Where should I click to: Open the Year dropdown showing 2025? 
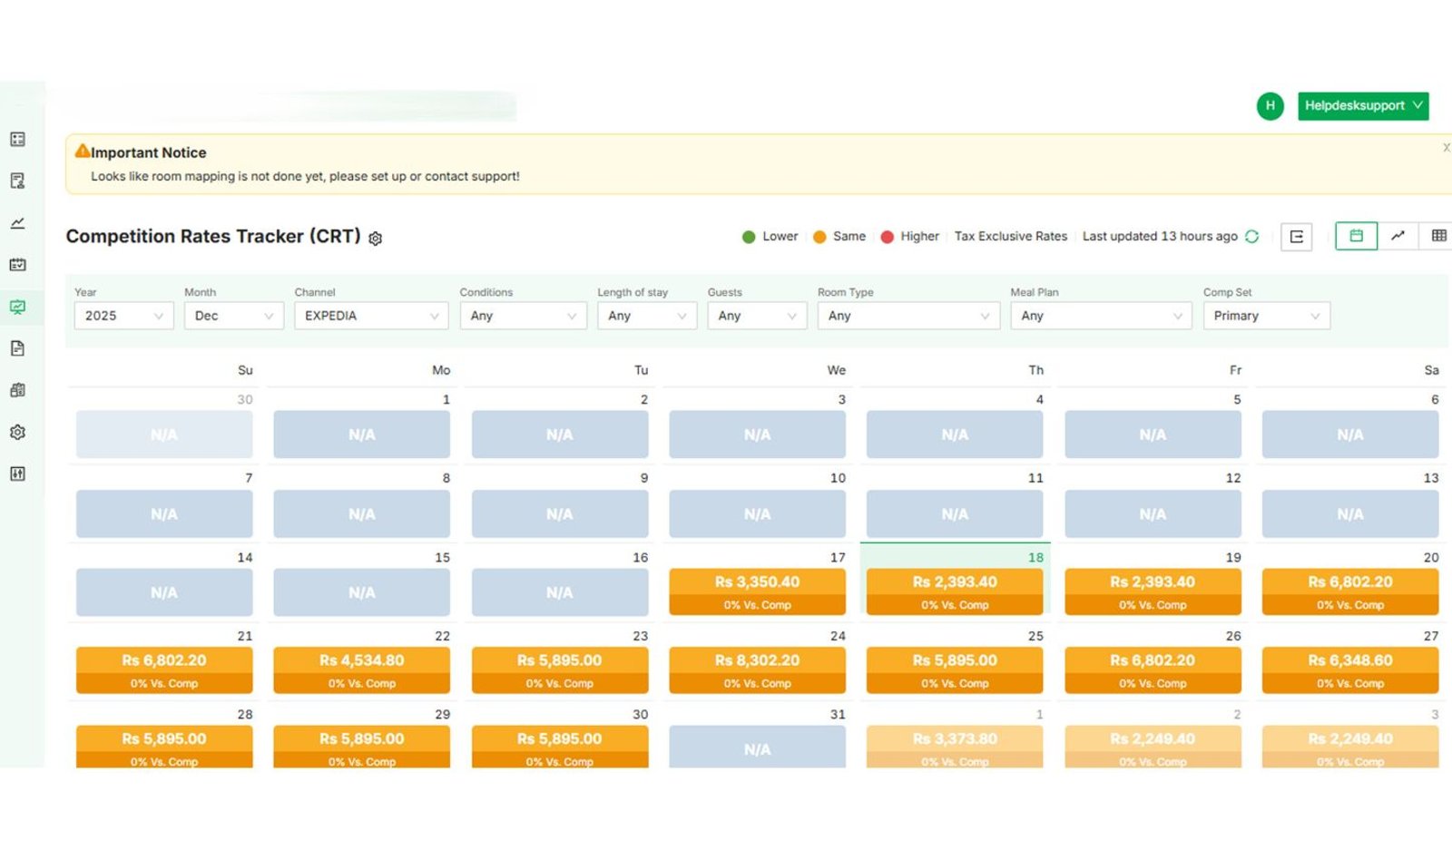pyautogui.click(x=123, y=316)
